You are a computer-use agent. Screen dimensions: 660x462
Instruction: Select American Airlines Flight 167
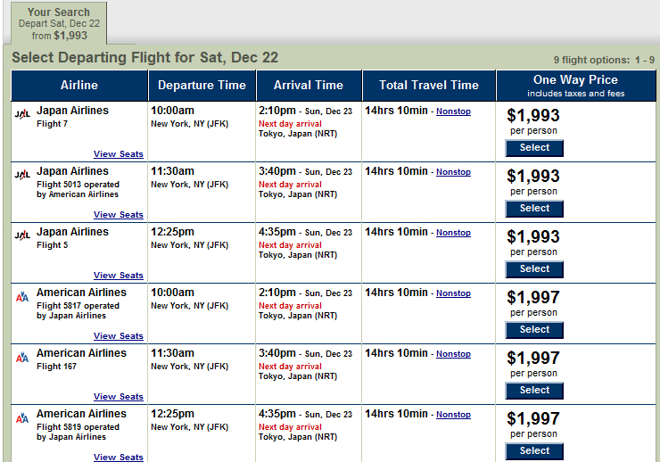coord(534,391)
